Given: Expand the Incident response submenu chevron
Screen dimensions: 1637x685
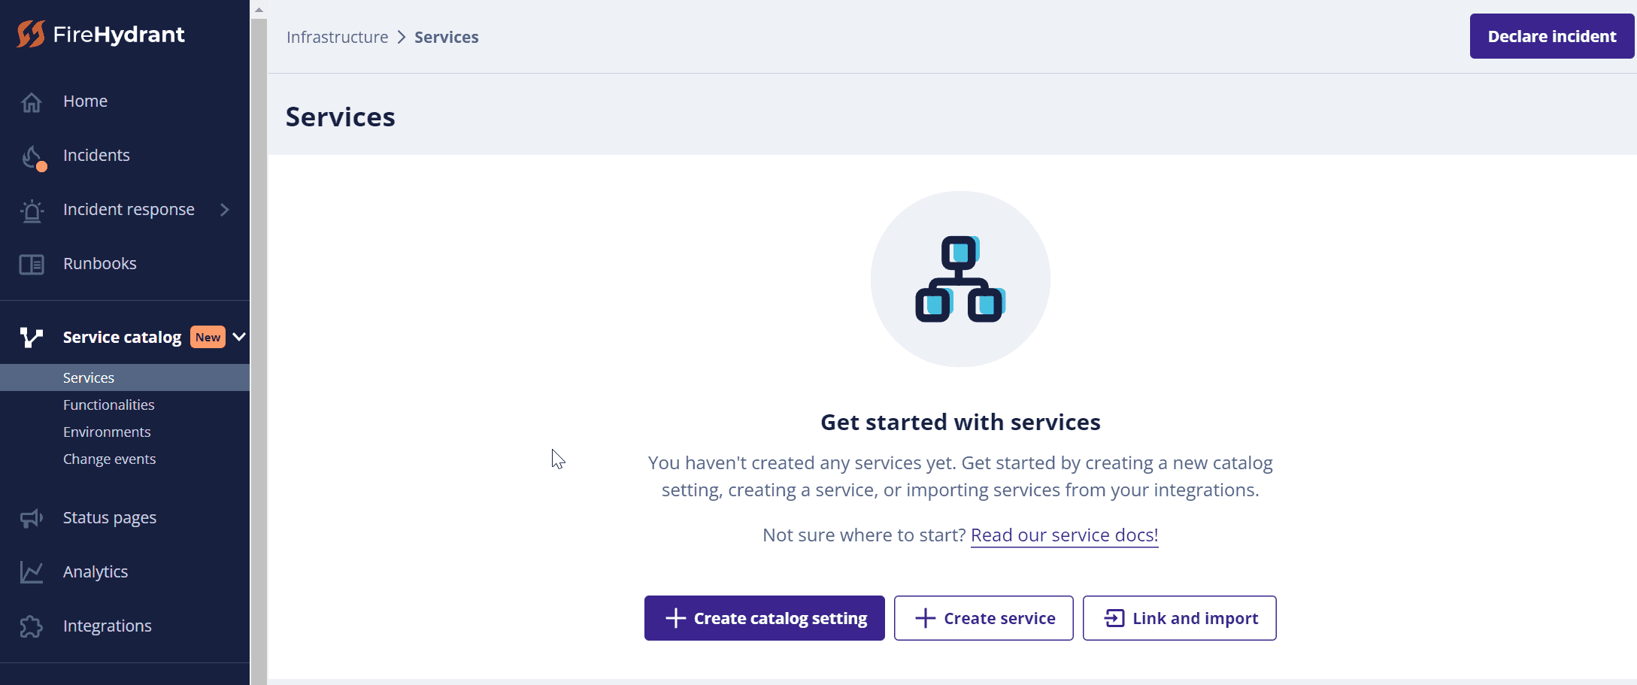Looking at the screenshot, I should (x=224, y=210).
